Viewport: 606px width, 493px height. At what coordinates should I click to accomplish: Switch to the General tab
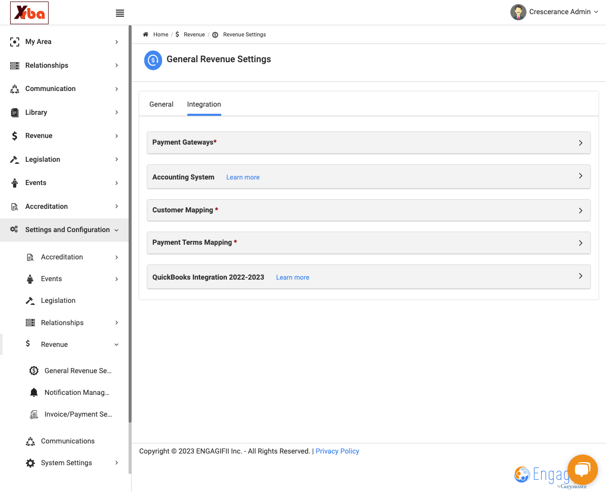[161, 104]
